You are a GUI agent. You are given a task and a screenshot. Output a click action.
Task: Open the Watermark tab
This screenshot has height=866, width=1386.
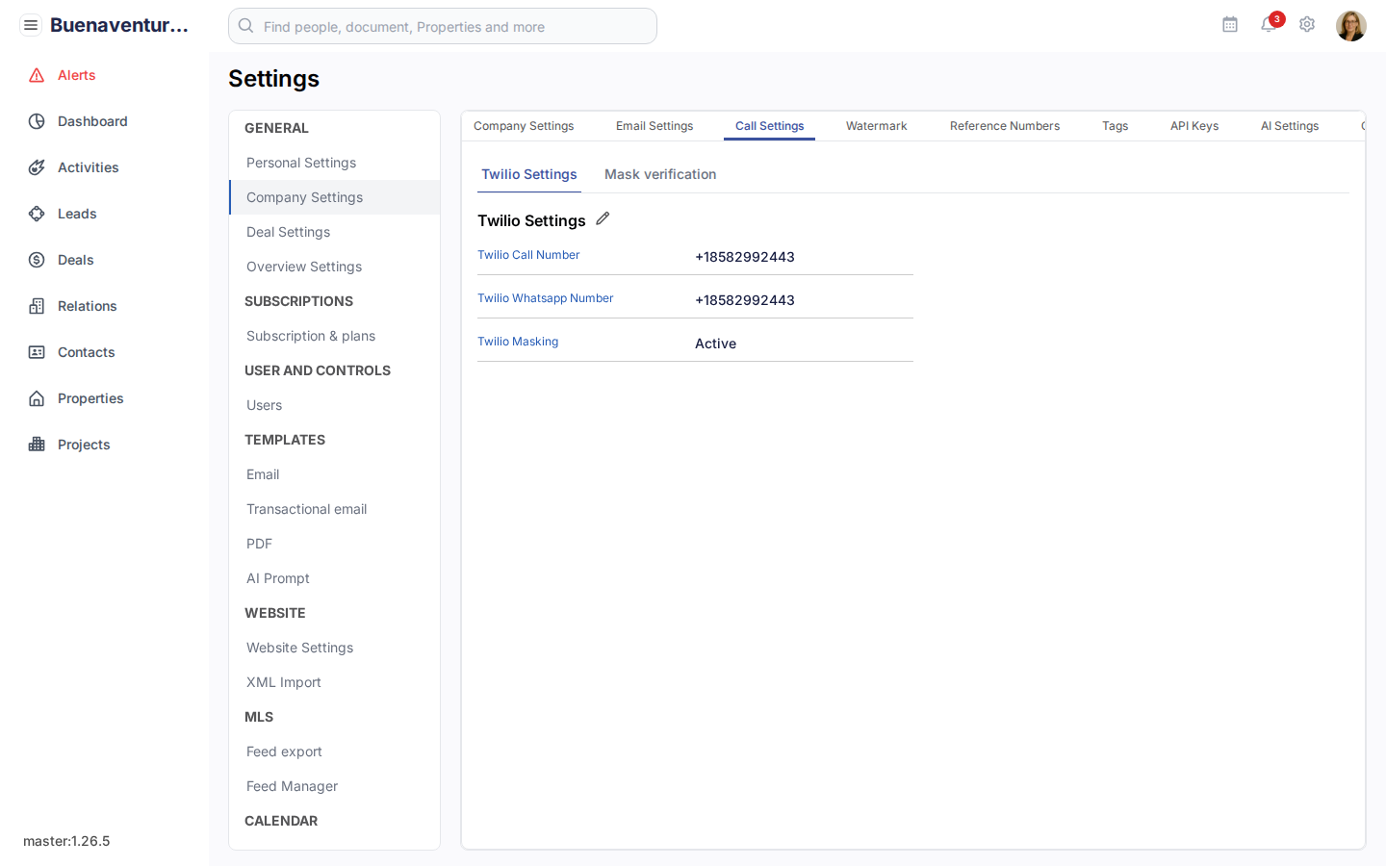coord(877,126)
